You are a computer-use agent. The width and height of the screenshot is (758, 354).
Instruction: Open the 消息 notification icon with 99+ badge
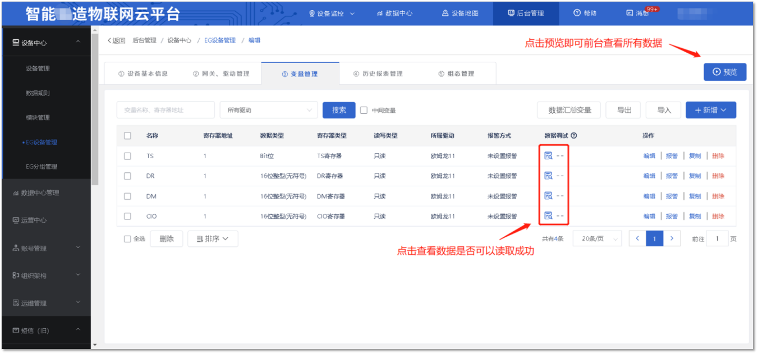pos(630,13)
